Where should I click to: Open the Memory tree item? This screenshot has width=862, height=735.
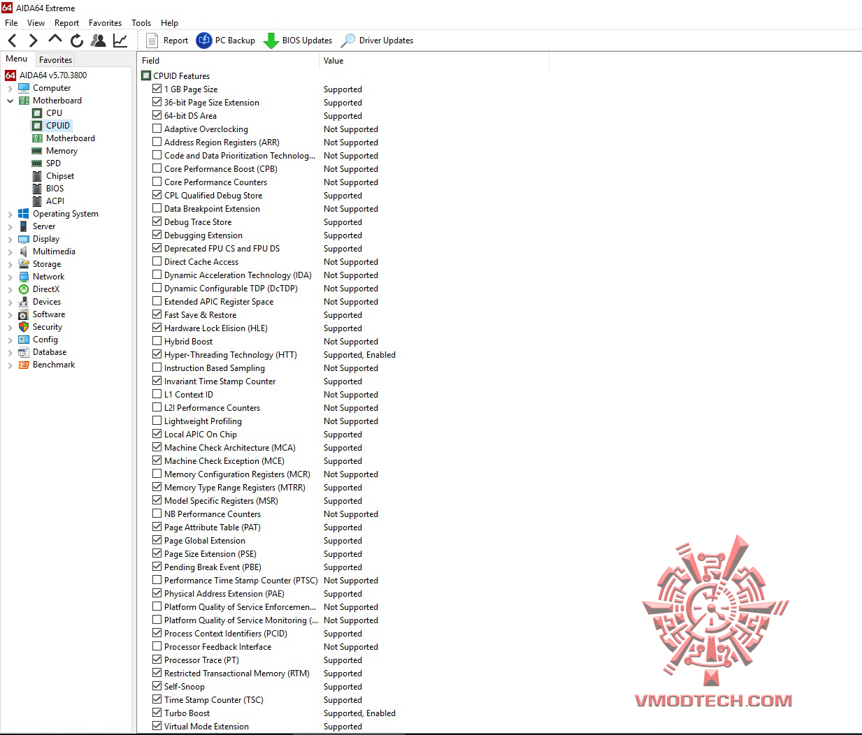pyautogui.click(x=62, y=151)
